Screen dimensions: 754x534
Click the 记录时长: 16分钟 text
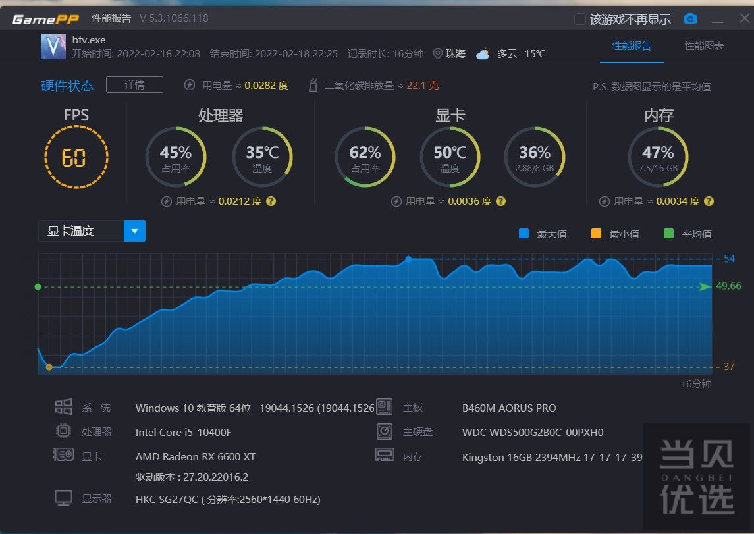point(386,54)
